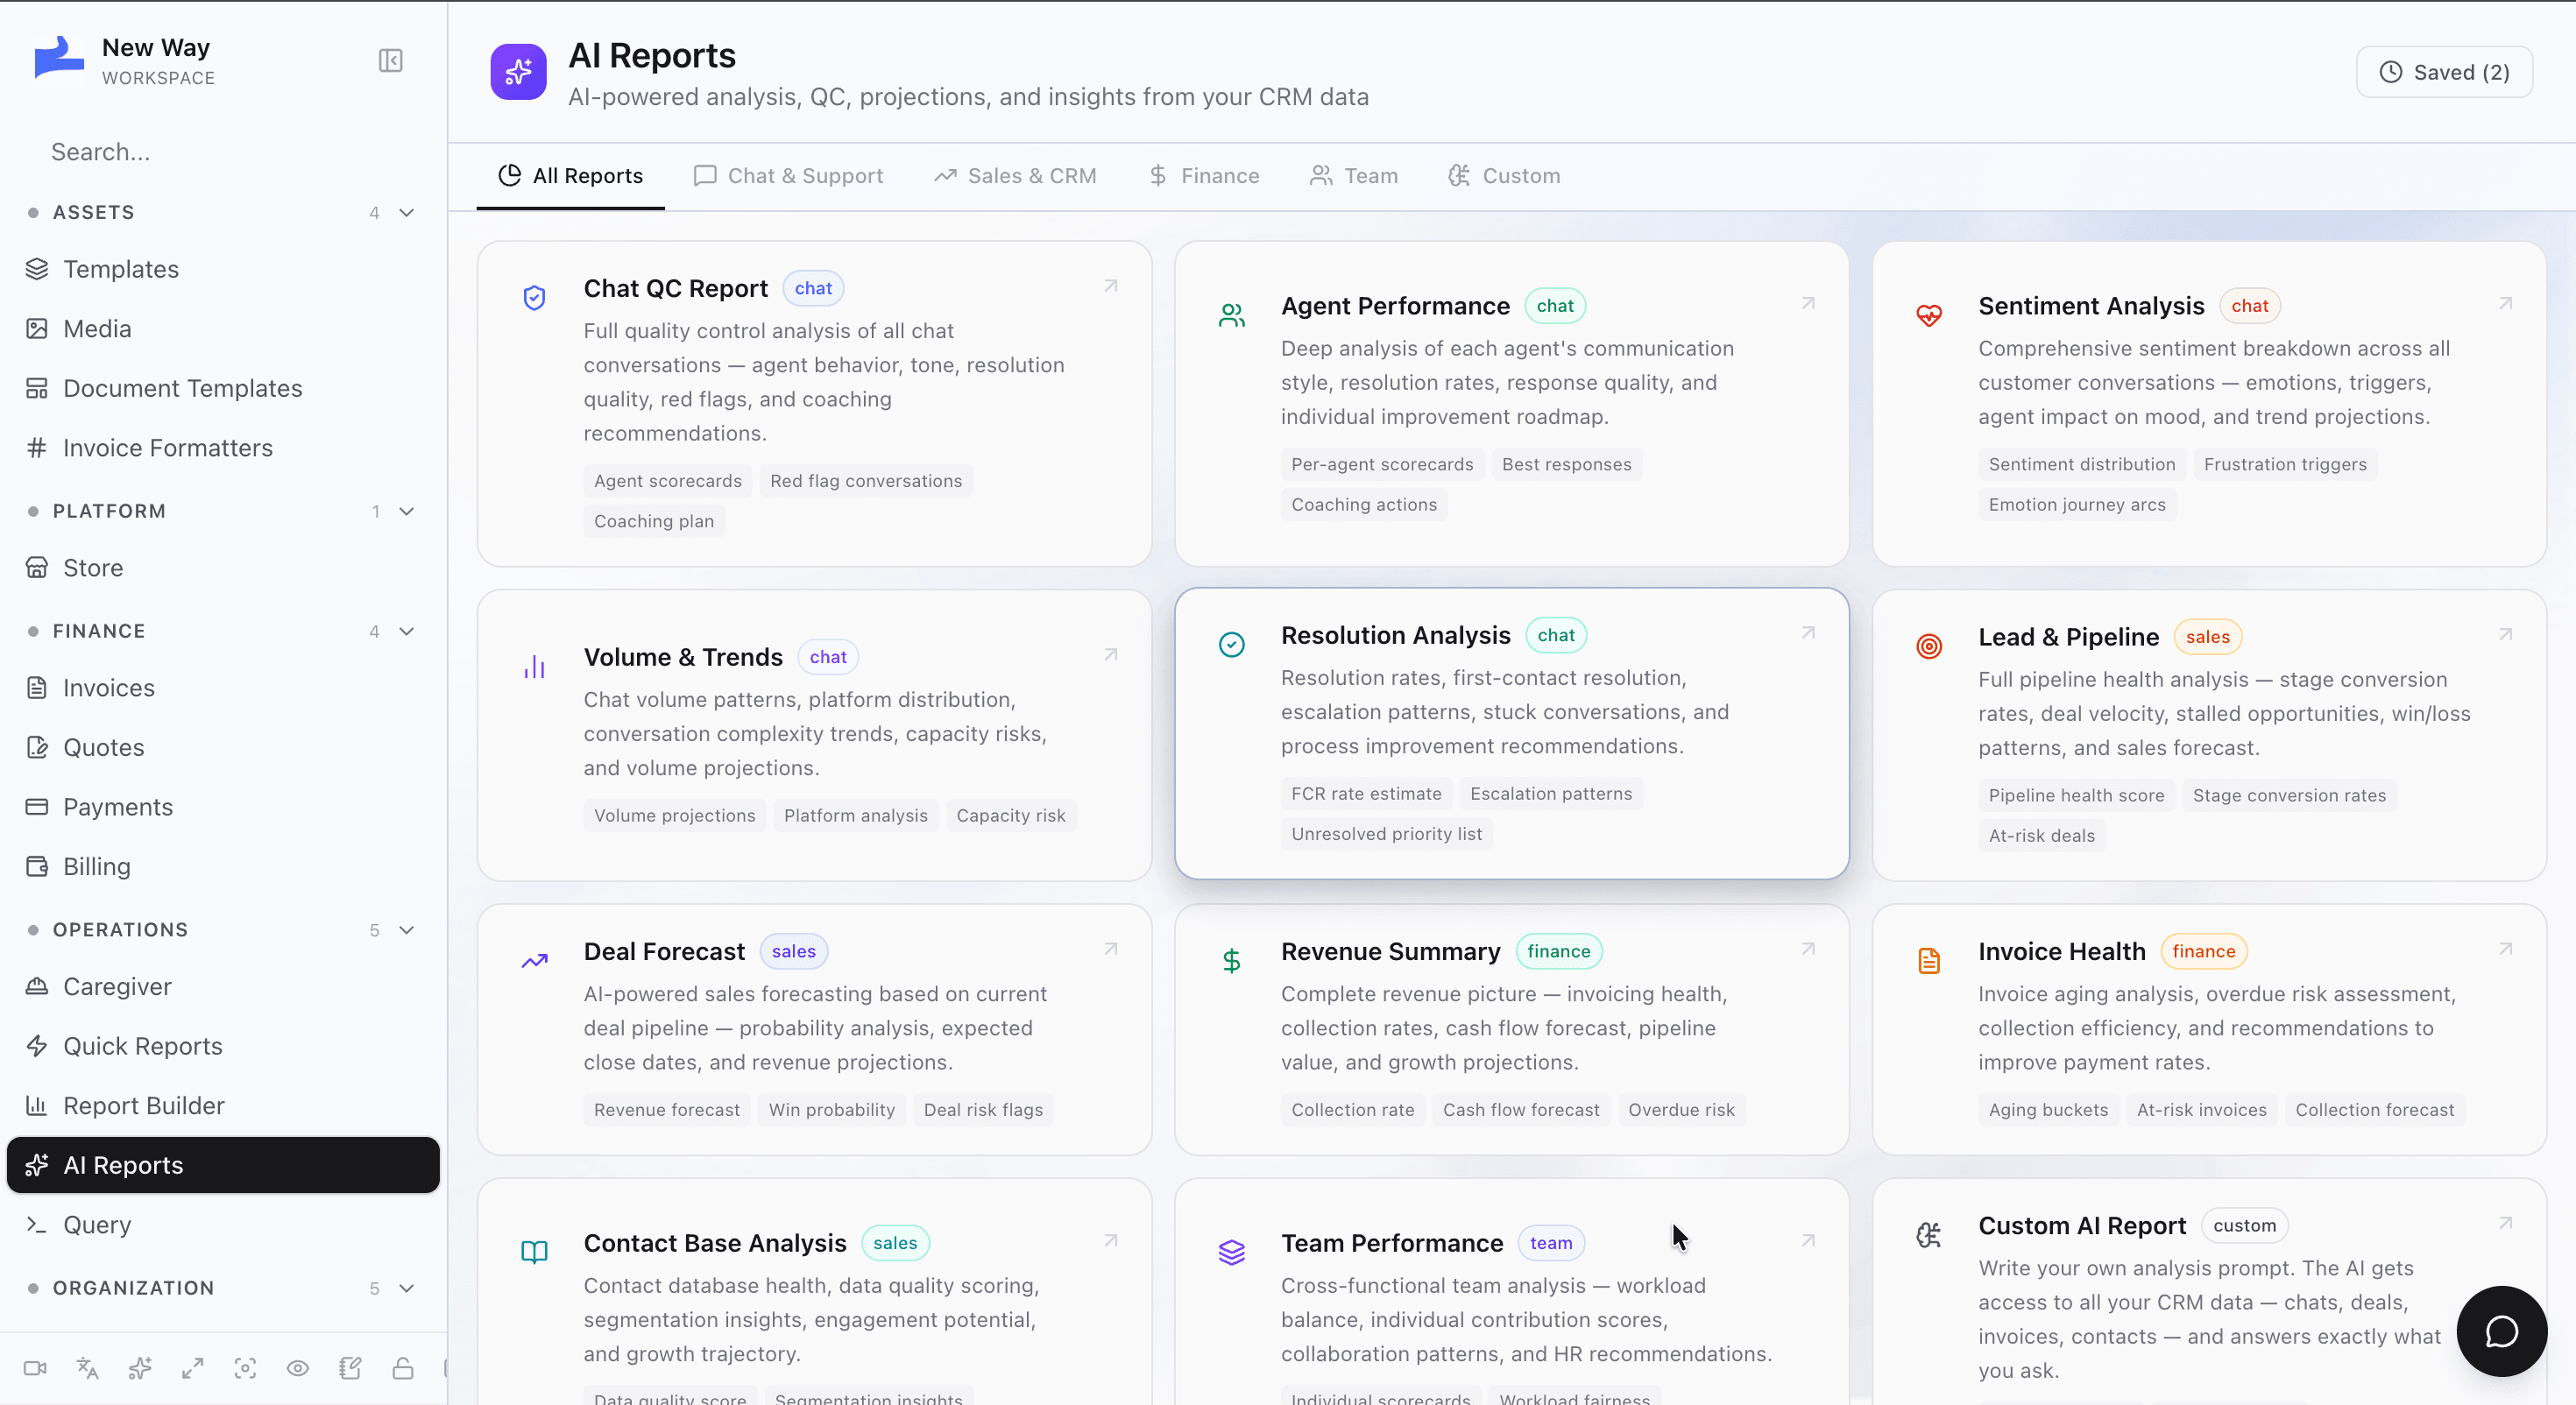Click the Deal Forecast trending arrow icon
The width and height of the screenshot is (2576, 1405).
[535, 961]
